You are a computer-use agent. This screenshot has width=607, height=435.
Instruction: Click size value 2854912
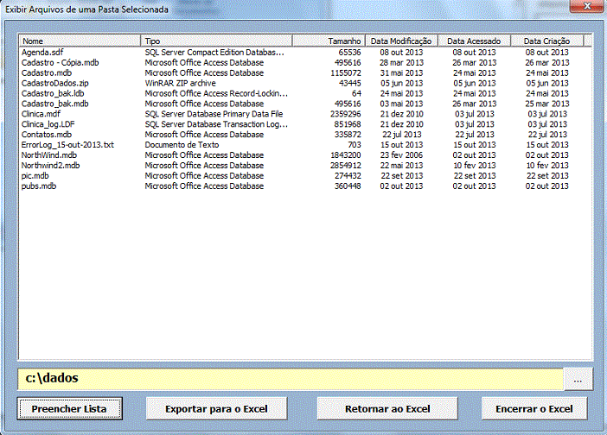coord(346,166)
